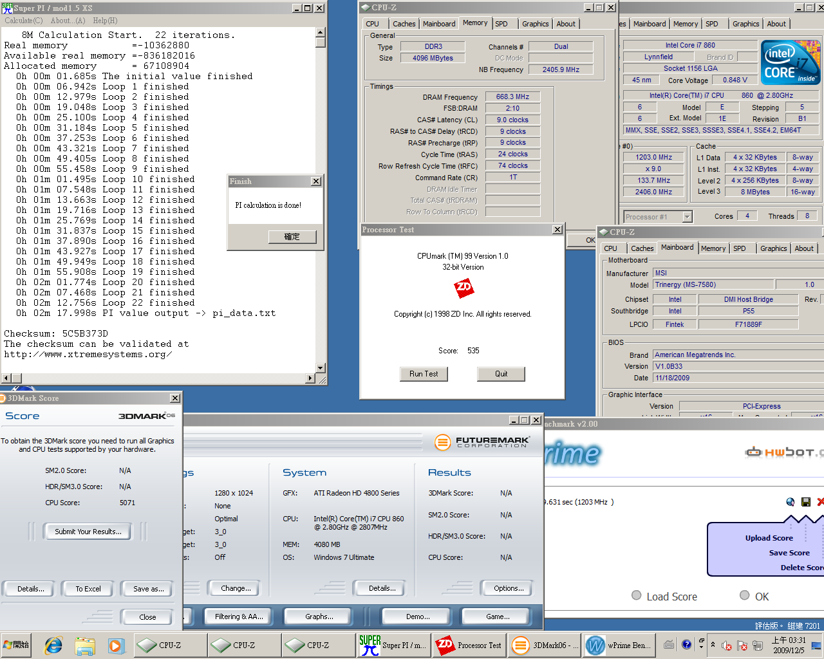This screenshot has width=824, height=659.
Task: Click the Checksum: 5C5B373D line
Action: point(56,333)
